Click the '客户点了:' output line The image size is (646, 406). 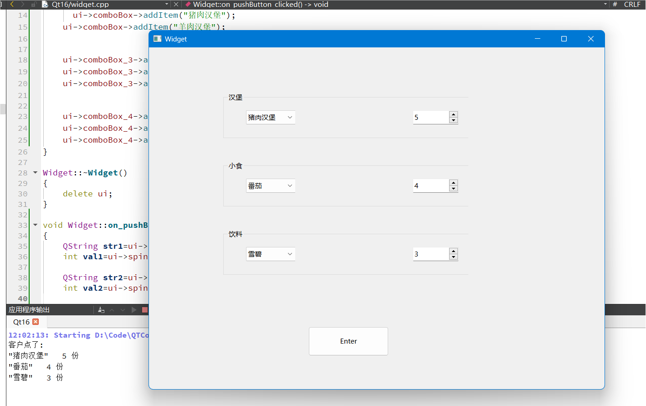[x=26, y=345]
